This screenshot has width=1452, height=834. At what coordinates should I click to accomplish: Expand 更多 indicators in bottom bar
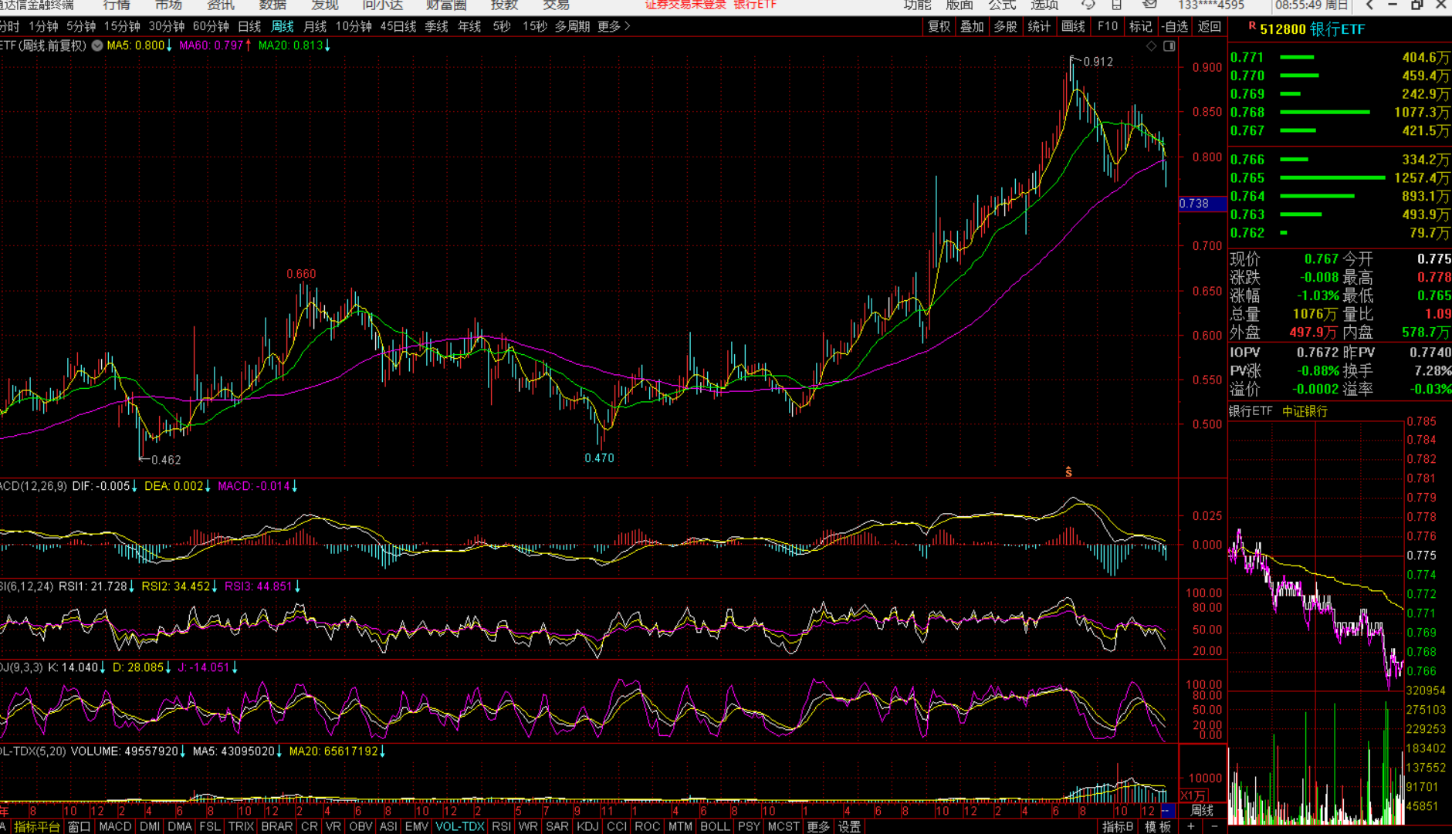[x=817, y=826]
